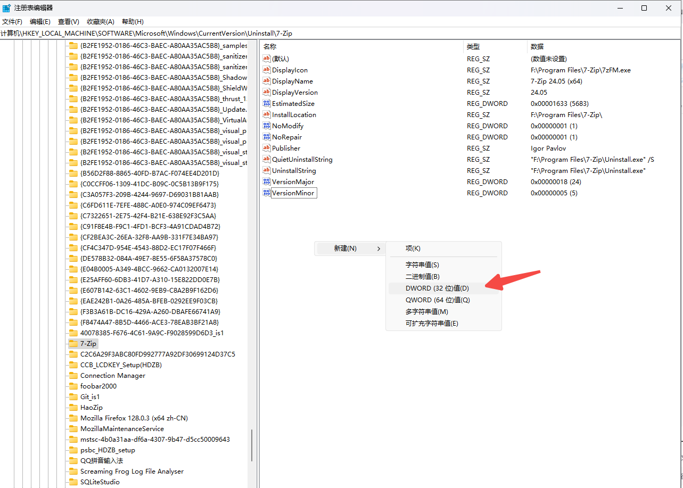This screenshot has width=683, height=488.
Task: Choose 字符串值(S) from the New submenu
Action: coord(443,265)
